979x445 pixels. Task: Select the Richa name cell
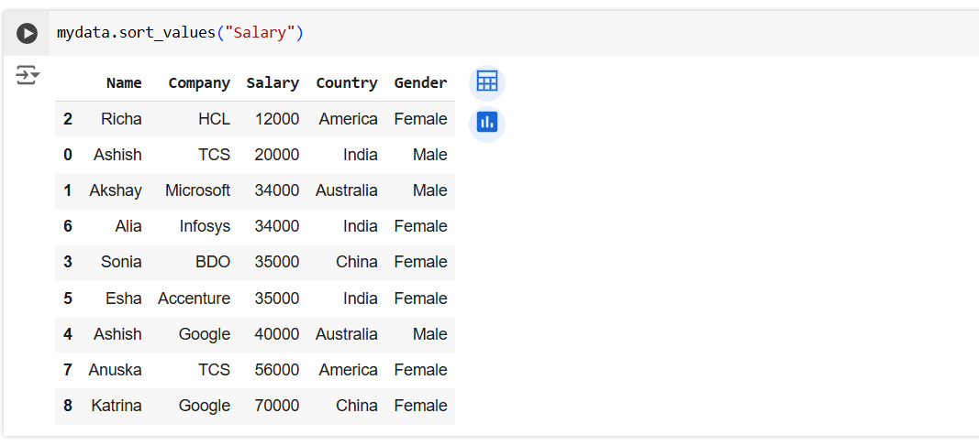tap(121, 119)
